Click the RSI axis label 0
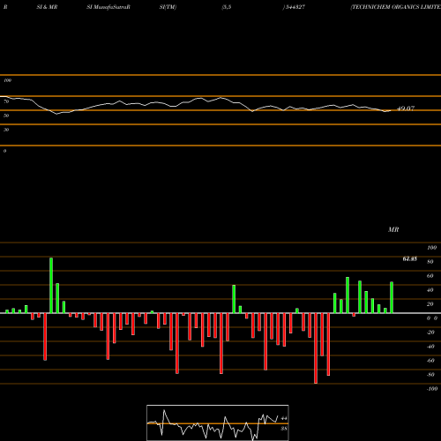 (x=4, y=151)
